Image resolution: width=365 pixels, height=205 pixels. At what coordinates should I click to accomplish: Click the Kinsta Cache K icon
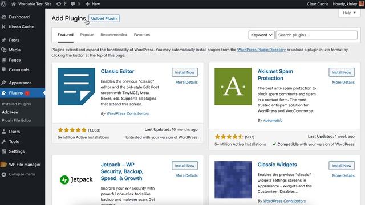click(x=4, y=27)
